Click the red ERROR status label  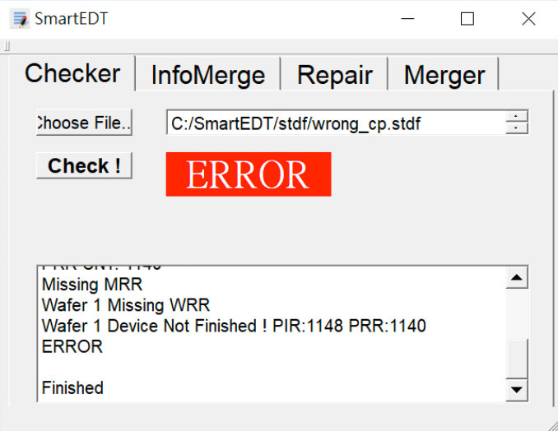point(248,174)
